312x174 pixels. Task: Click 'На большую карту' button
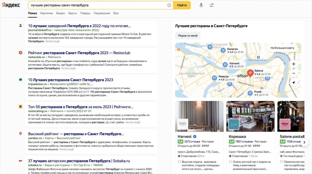[x=282, y=48]
